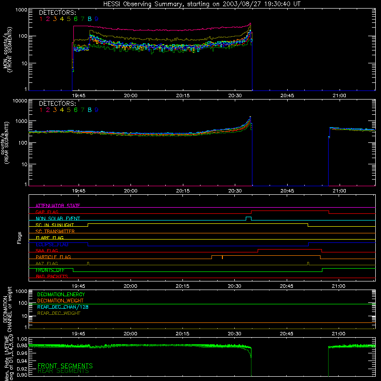Click the 0.92 livetime axis tick
This screenshot has width=381, height=381.
point(22,368)
